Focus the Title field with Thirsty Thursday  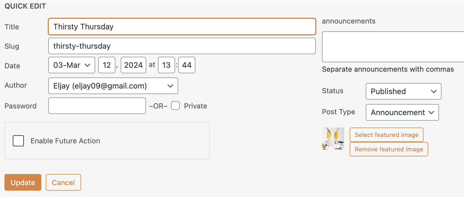point(182,27)
